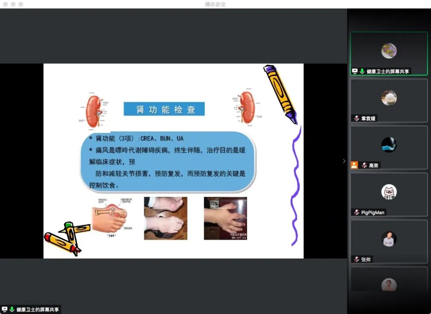Click the screen-share icon in bottom-left sharing label
Viewport: 431px width, 314px height.
(x=4, y=309)
